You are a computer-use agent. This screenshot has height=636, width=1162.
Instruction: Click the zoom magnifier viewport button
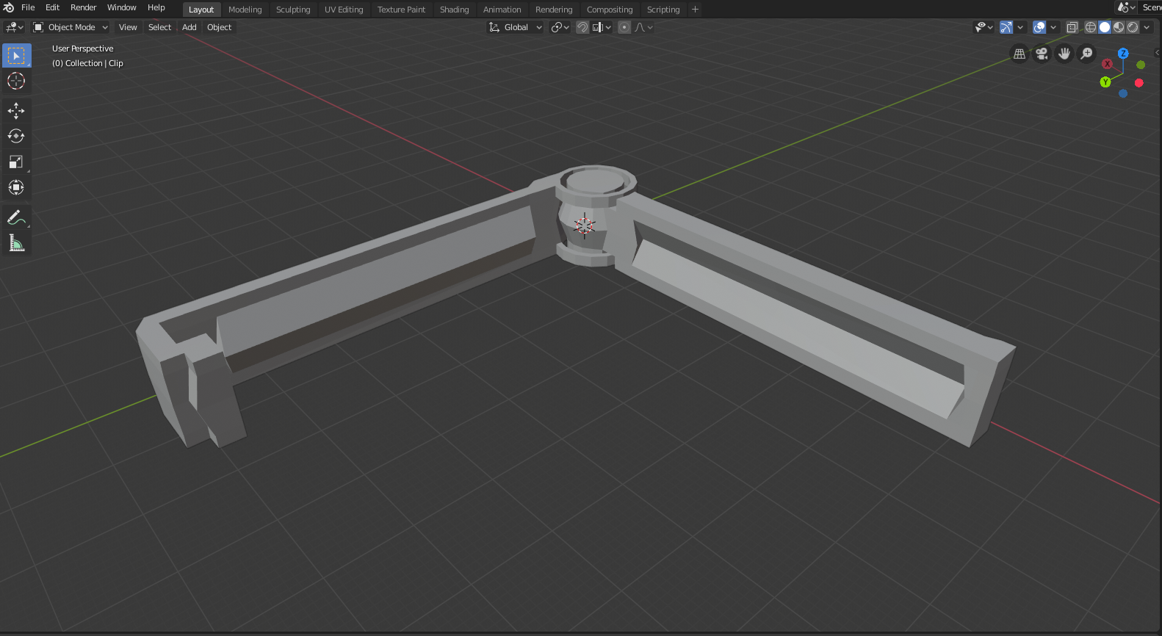pyautogui.click(x=1086, y=54)
